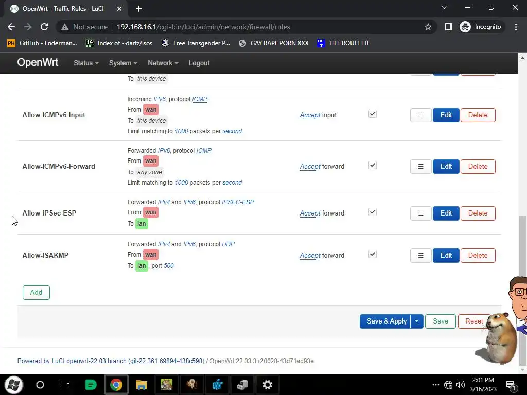Image resolution: width=527 pixels, height=395 pixels.
Task: Open the side panel icon in Chrome
Action: coord(448,27)
